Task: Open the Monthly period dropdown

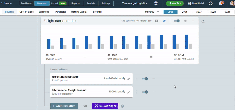Action: click(152, 12)
